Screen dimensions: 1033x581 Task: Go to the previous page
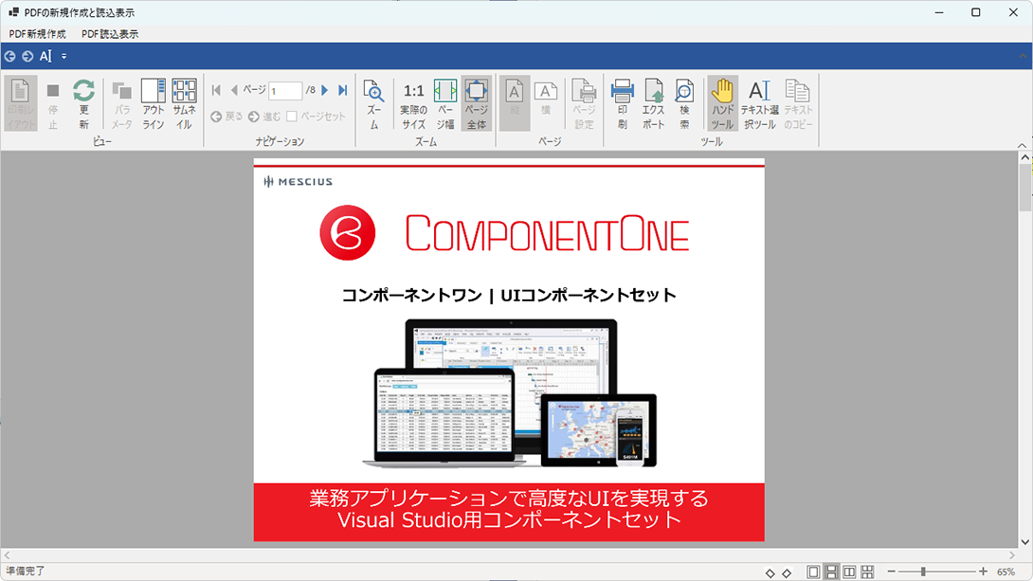[234, 90]
